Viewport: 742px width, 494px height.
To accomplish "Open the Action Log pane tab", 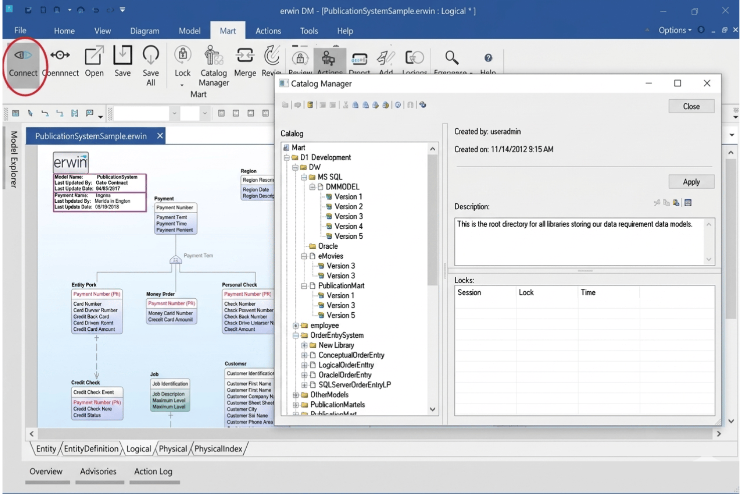I will click(x=153, y=471).
